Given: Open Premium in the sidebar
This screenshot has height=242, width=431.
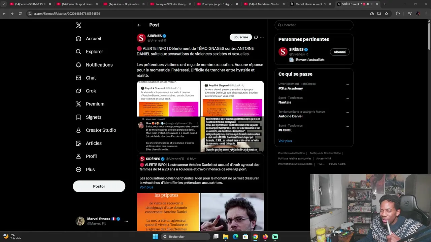Looking at the screenshot, I should tap(90, 104).
